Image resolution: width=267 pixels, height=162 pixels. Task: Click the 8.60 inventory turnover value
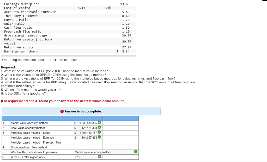tap(126, 16)
